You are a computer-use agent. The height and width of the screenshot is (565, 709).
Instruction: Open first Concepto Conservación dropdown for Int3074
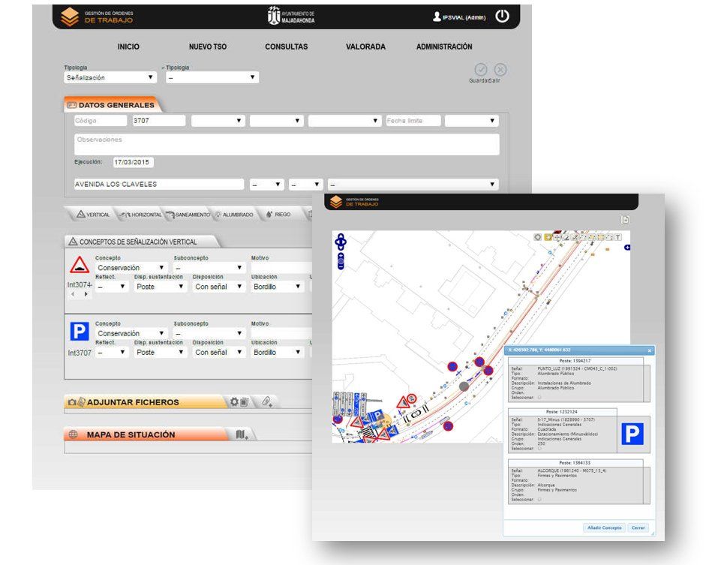coord(131,267)
